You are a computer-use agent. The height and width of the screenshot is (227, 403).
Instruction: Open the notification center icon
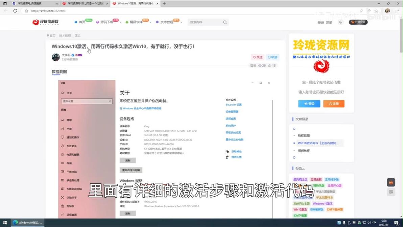click(396, 223)
